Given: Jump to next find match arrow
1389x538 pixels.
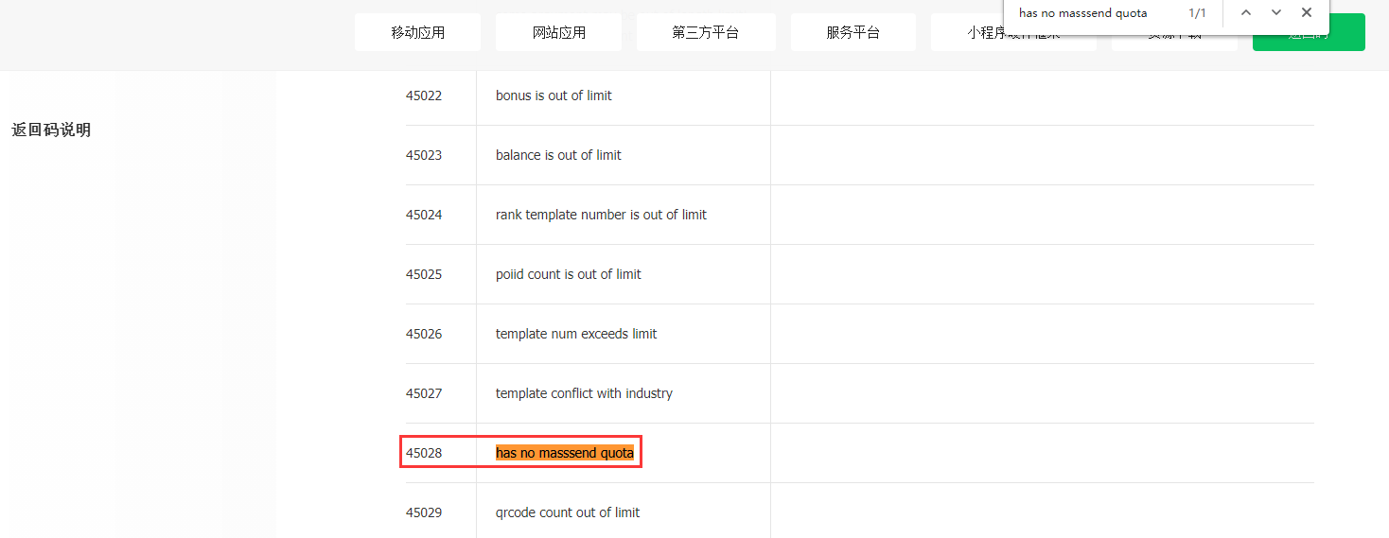Looking at the screenshot, I should coord(1276,13).
